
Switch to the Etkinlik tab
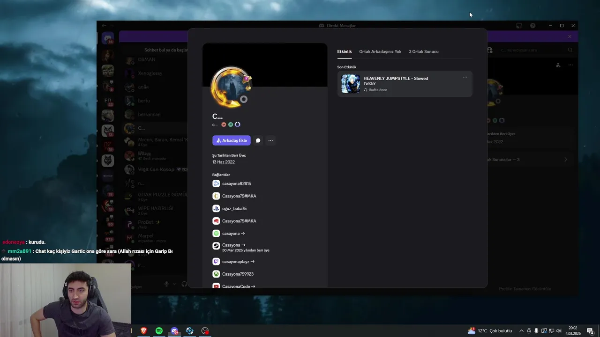[x=345, y=51]
